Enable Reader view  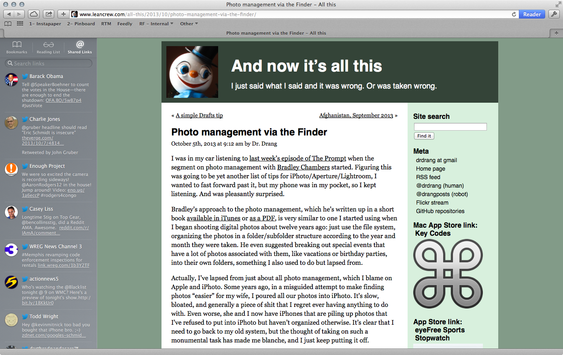(532, 14)
